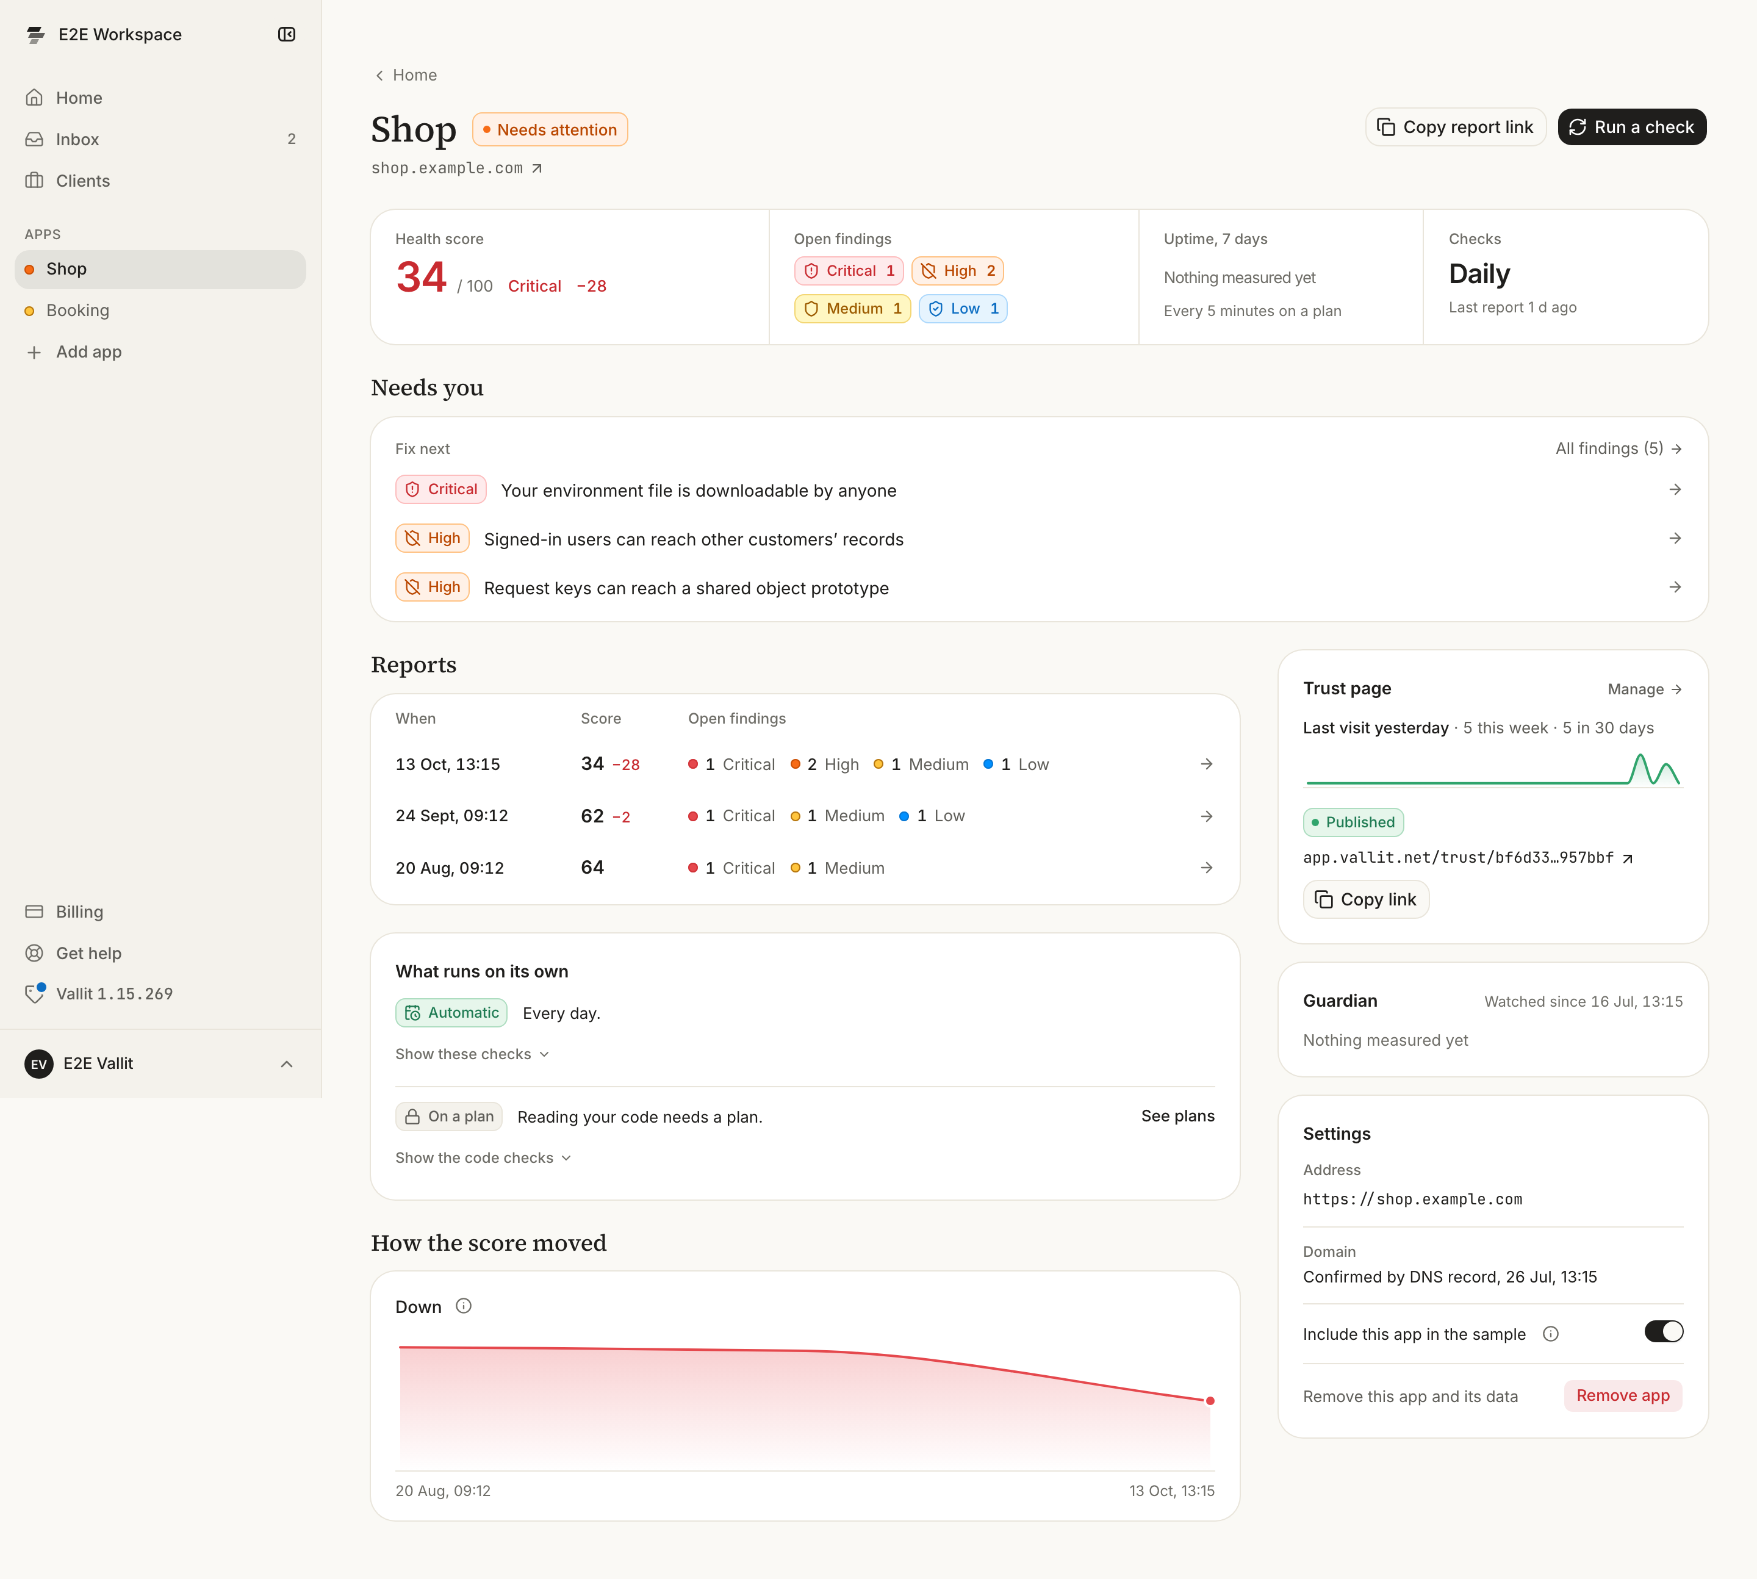Viewport: 1757px width, 1579px height.
Task: Toggle Include this app in the sample
Action: click(1663, 1332)
